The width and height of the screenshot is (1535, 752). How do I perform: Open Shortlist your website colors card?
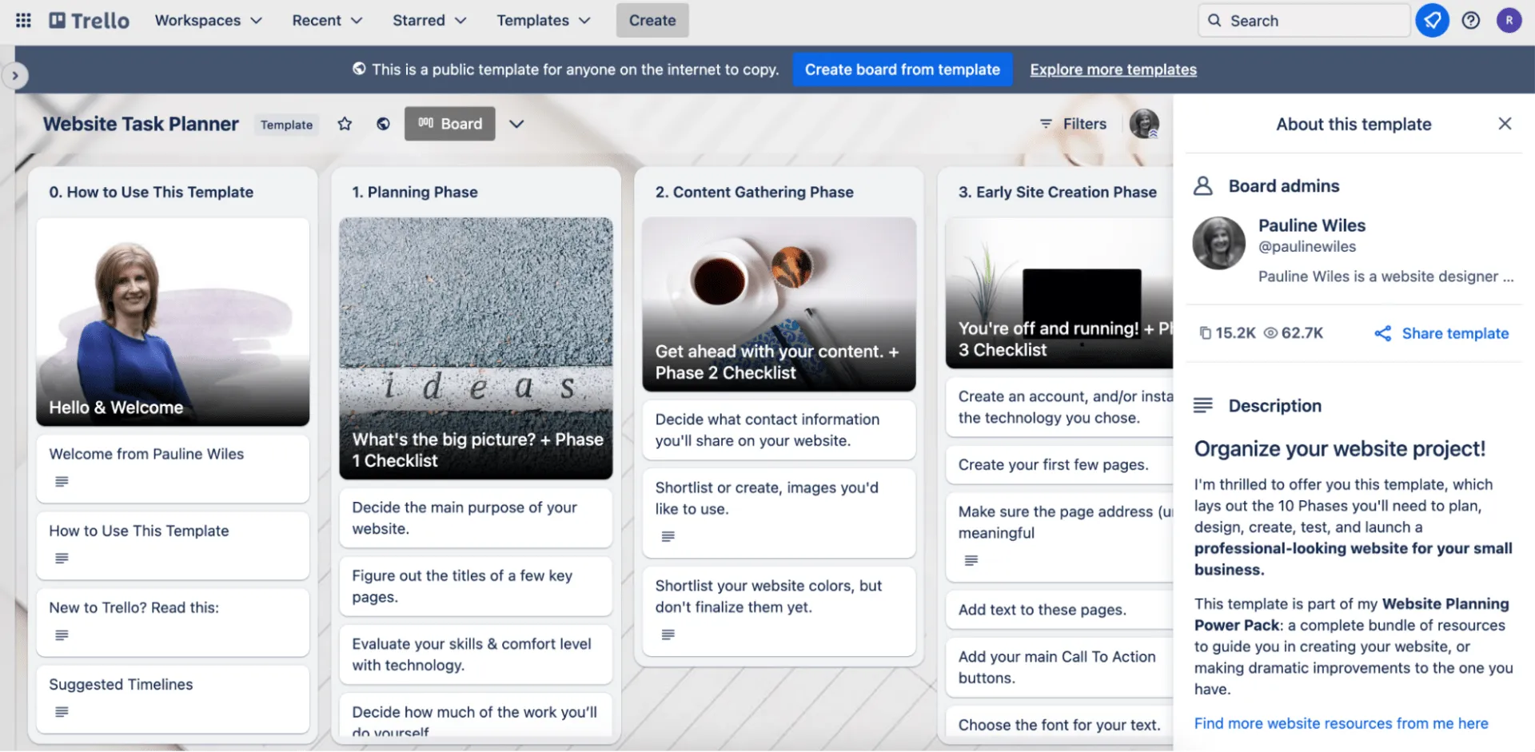coord(779,611)
